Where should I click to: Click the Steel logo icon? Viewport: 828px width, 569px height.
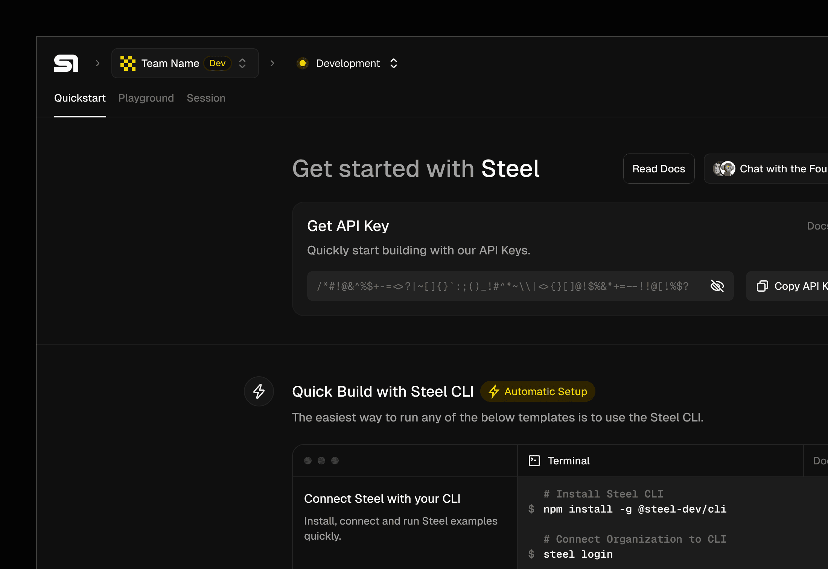66,63
